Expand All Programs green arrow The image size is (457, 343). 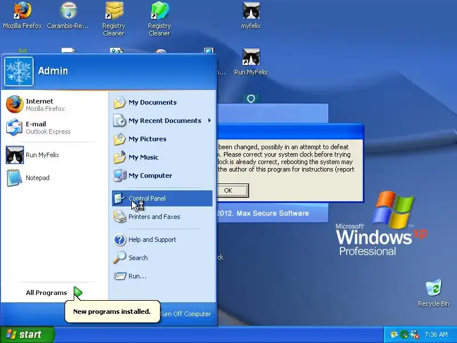78,293
